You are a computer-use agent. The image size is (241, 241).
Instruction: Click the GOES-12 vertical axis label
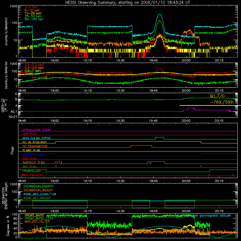[x=4, y=105]
